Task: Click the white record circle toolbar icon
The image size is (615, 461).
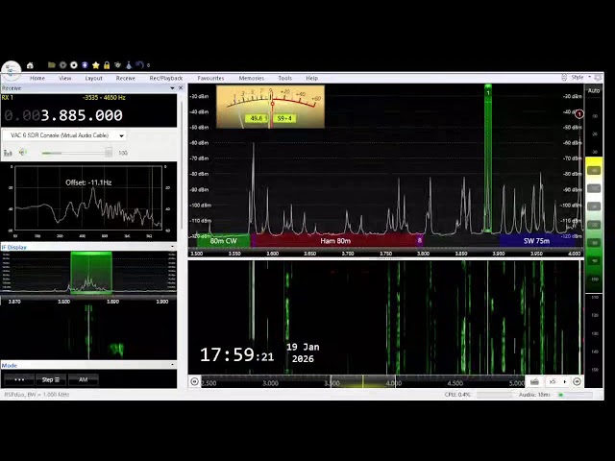Action: pyautogui.click(x=74, y=65)
